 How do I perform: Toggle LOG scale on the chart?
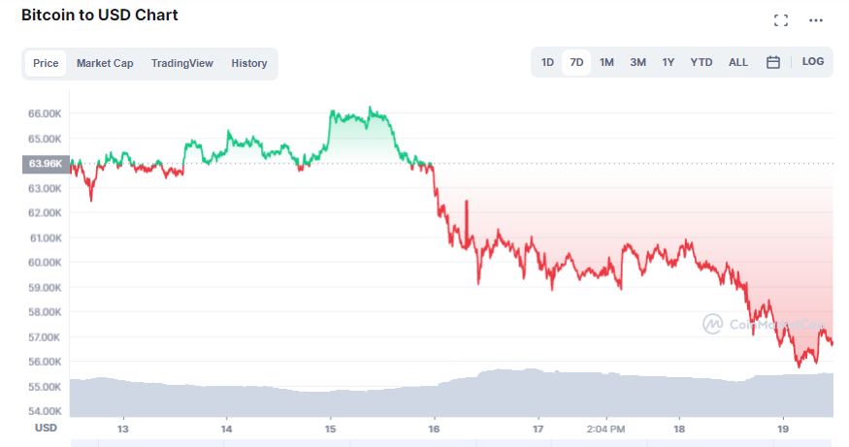(813, 62)
